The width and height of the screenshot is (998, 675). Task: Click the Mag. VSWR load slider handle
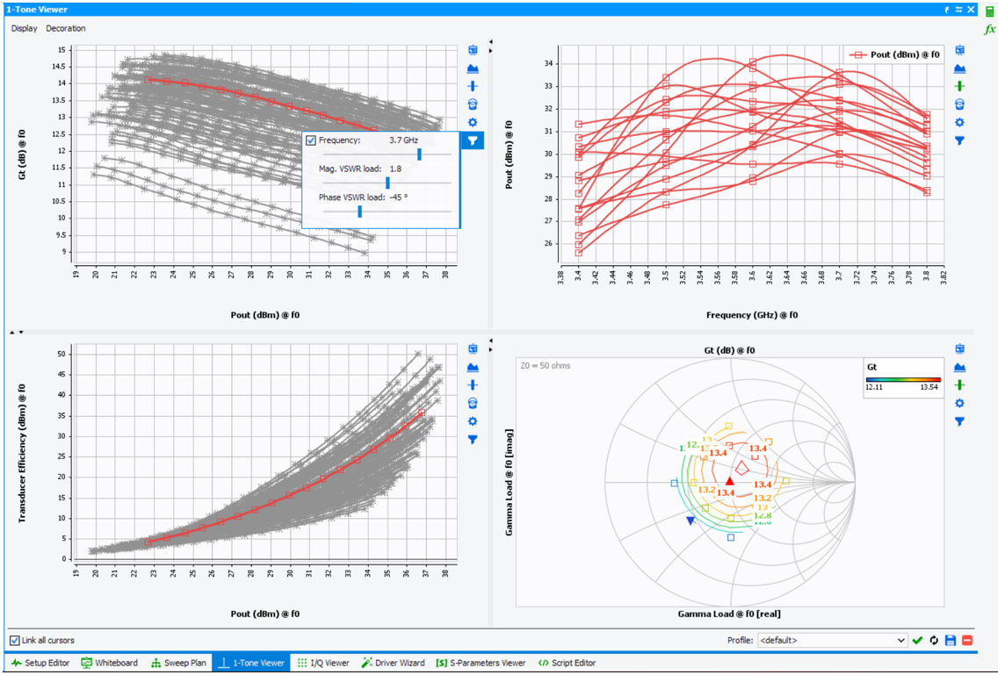(x=387, y=183)
